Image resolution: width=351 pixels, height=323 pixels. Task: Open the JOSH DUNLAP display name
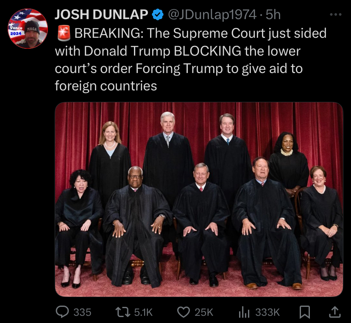[x=101, y=14]
